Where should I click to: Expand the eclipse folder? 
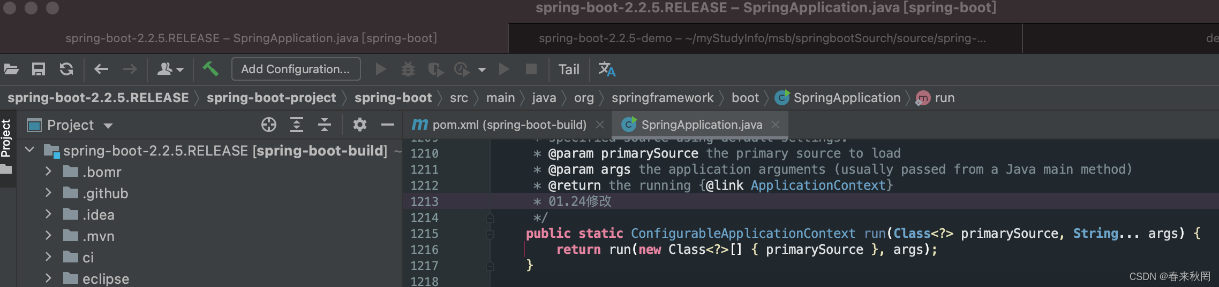(48, 278)
